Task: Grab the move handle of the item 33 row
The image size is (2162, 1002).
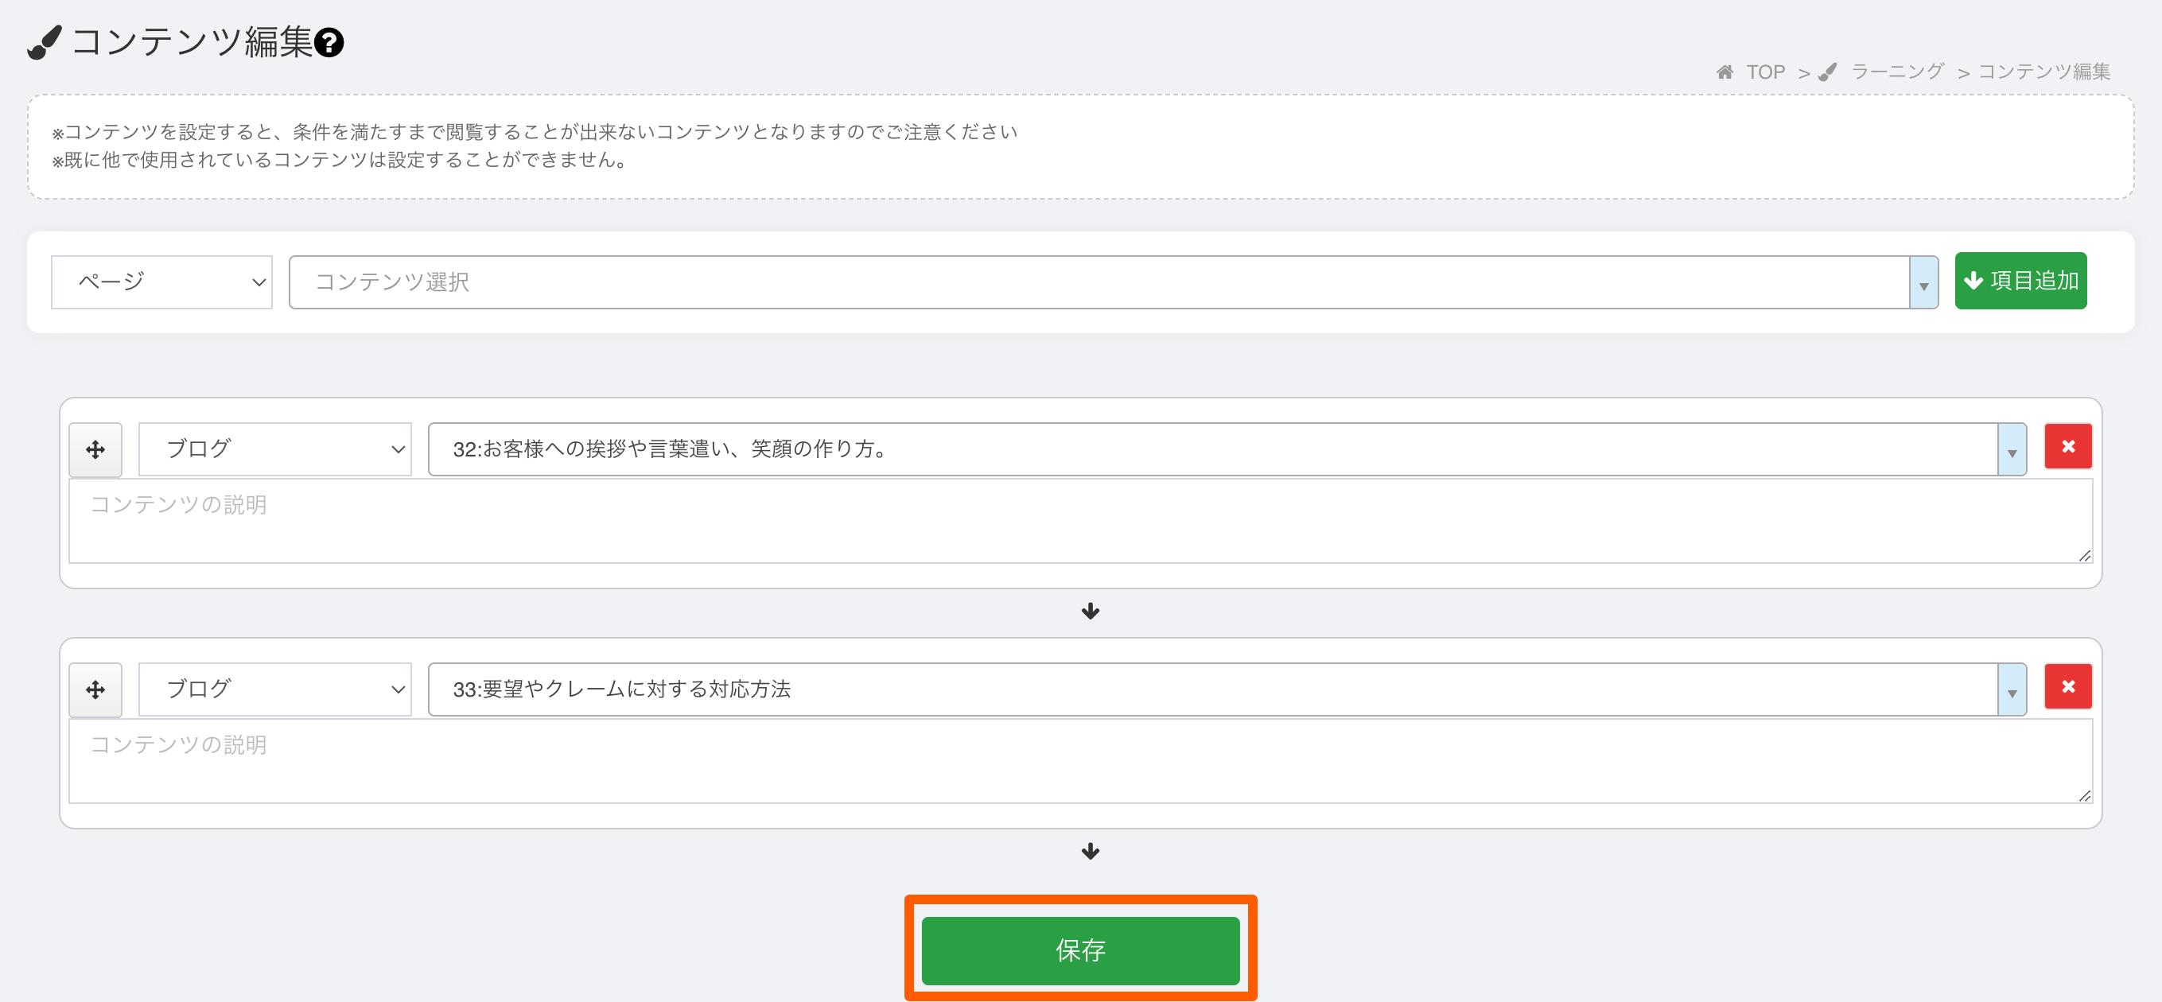Action: pos(95,689)
